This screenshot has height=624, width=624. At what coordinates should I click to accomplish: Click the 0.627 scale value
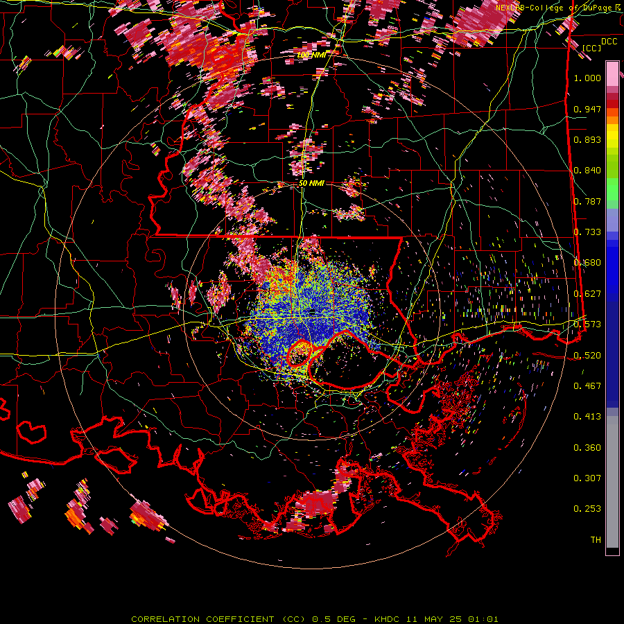coord(587,294)
